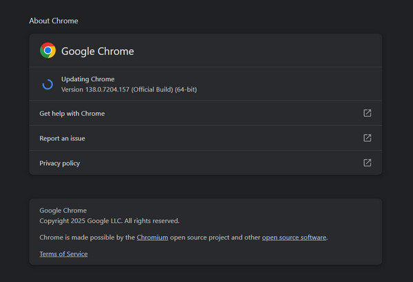Click external link icon beside Report an issue

(x=367, y=138)
